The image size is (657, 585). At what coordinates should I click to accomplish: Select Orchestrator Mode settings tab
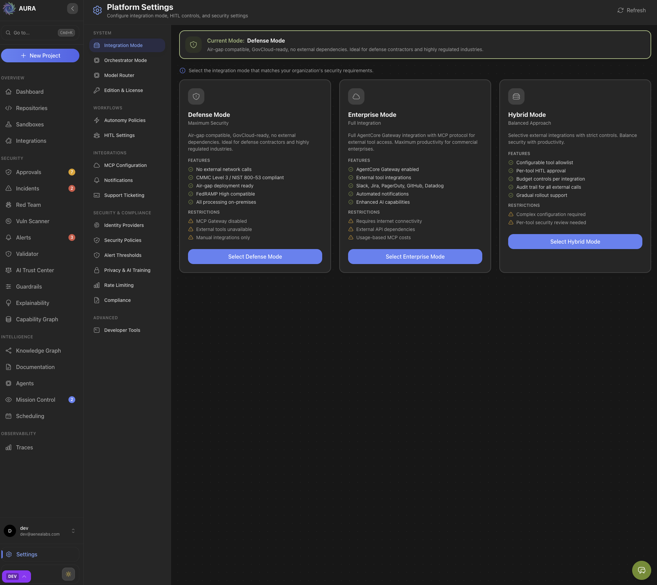[127, 60]
